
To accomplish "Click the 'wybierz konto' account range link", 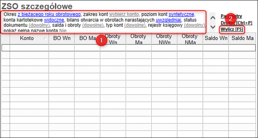I will point(124,14).
